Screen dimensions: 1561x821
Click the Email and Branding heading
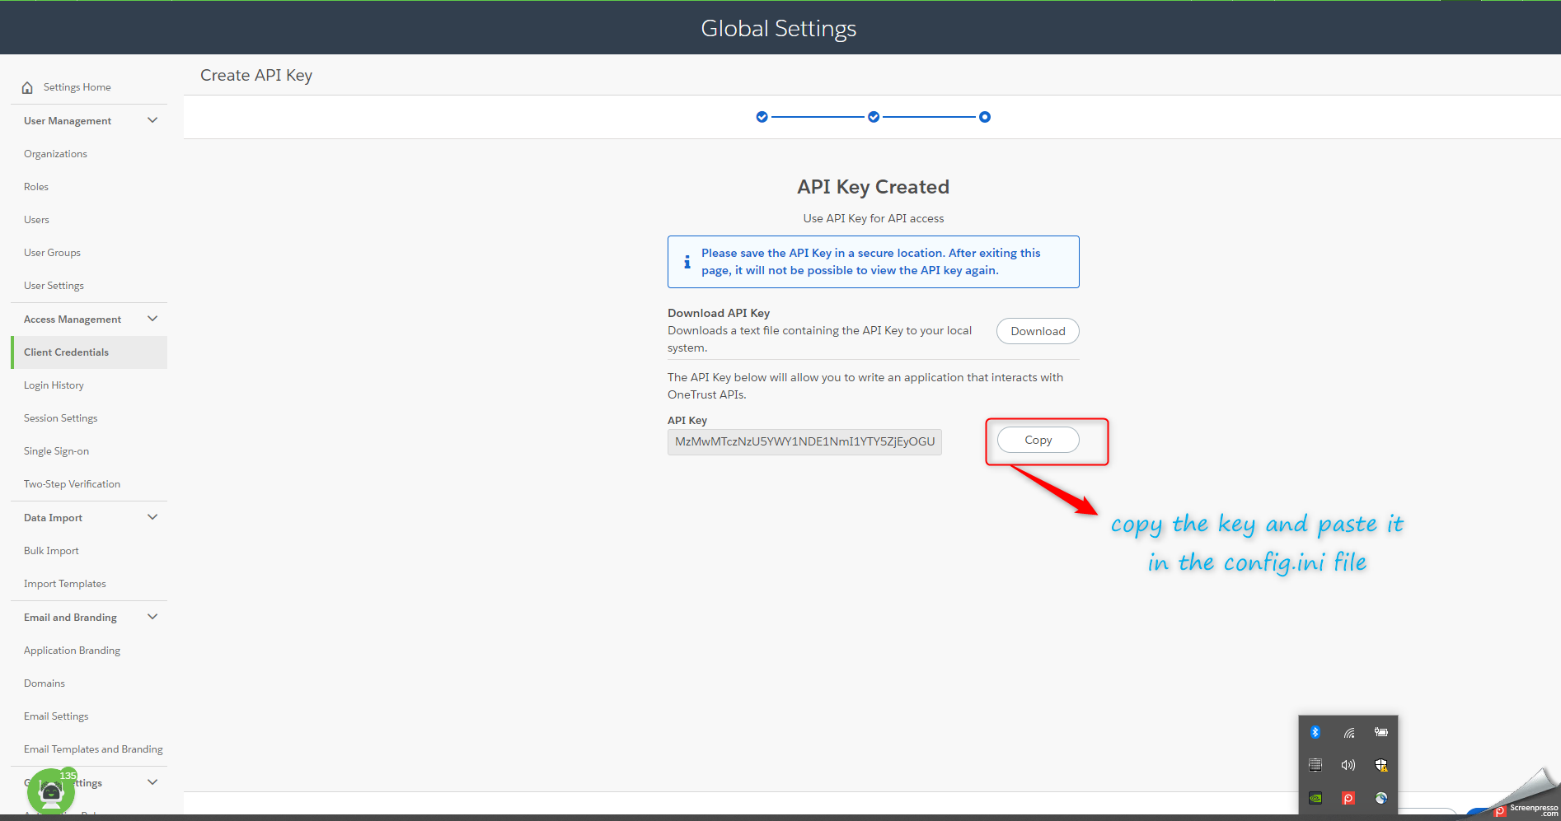(70, 618)
